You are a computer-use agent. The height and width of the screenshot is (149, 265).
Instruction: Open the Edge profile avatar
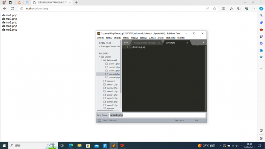click(4, 3)
